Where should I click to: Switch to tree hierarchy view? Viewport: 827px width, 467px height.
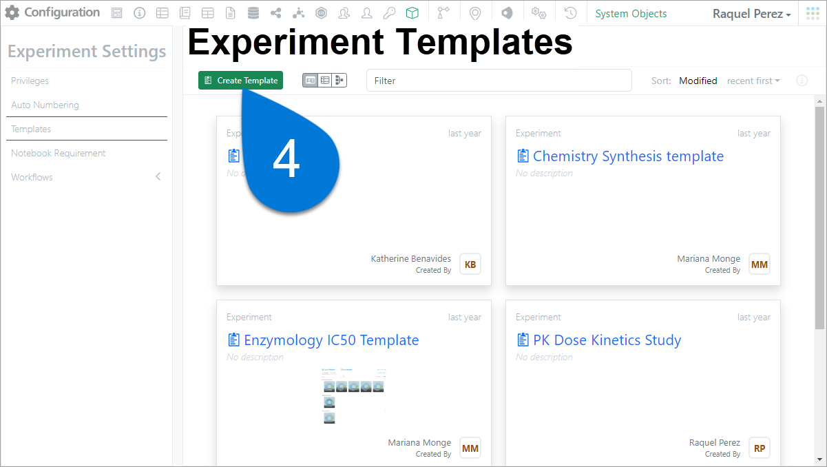click(339, 81)
